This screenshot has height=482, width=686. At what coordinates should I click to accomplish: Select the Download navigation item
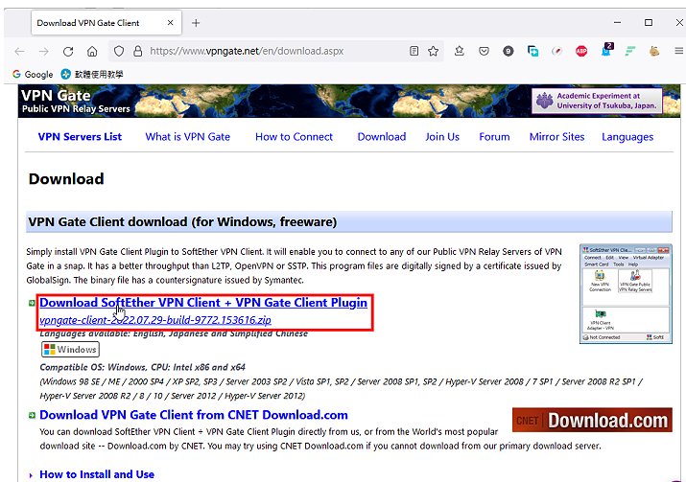point(382,137)
